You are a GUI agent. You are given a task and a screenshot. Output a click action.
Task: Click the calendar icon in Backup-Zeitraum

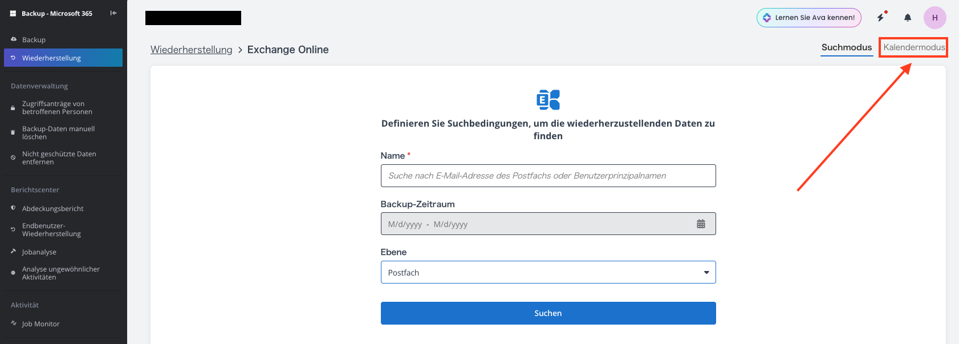[x=701, y=224]
